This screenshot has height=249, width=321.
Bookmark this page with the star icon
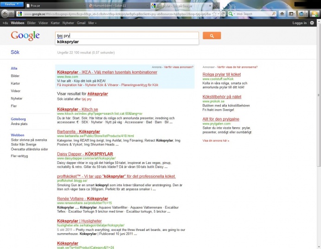214,14
